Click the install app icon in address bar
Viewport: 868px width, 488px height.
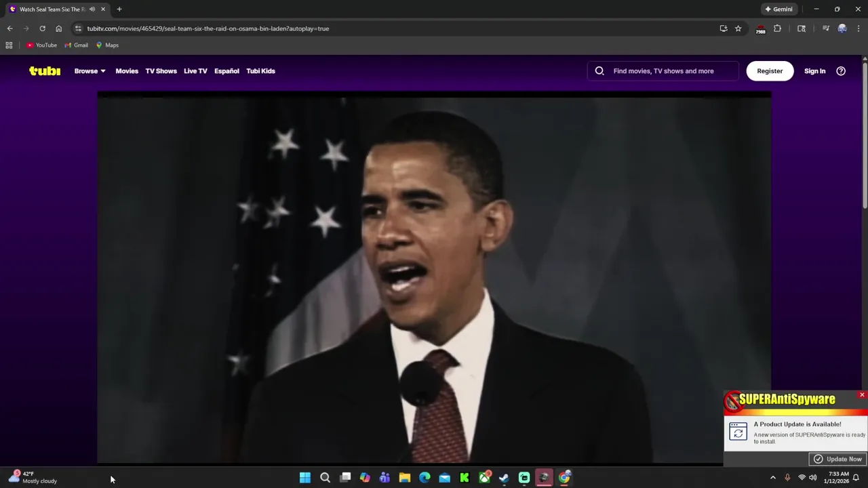(x=724, y=28)
